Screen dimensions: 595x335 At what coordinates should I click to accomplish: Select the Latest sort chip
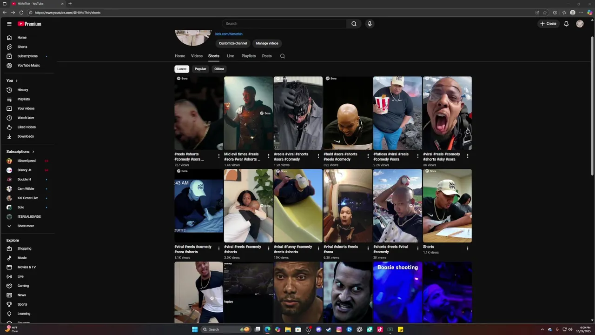tap(182, 69)
